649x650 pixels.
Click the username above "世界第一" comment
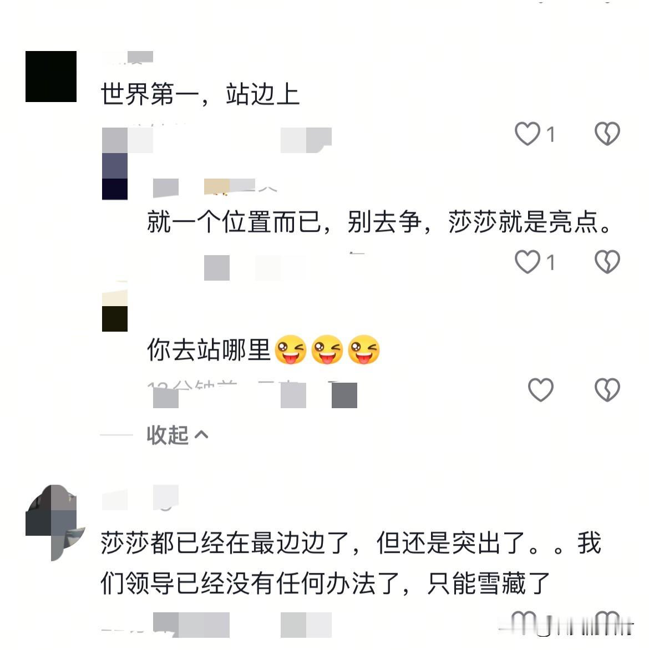[x=128, y=57]
